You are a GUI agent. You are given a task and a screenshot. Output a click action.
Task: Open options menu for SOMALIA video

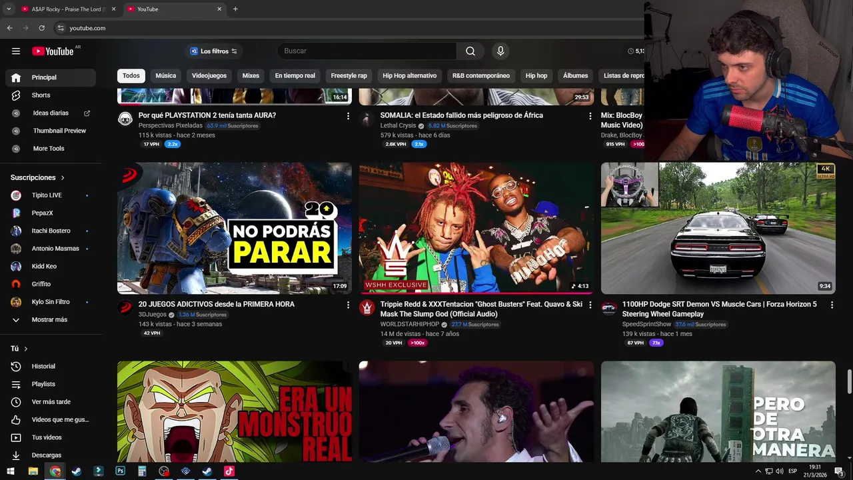tap(590, 116)
